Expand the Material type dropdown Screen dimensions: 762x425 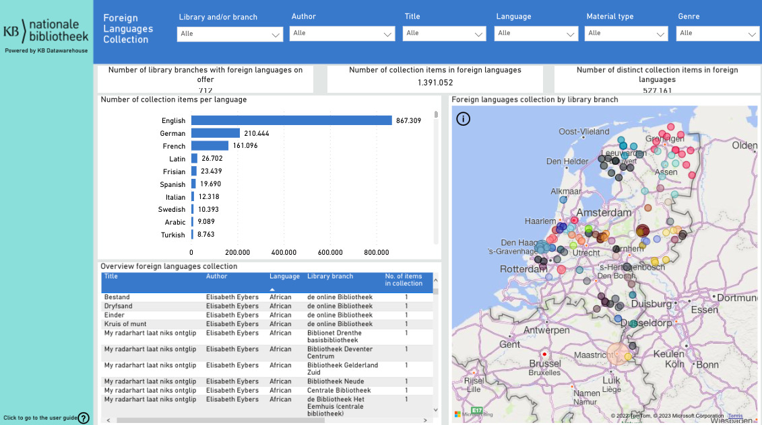[626, 34]
